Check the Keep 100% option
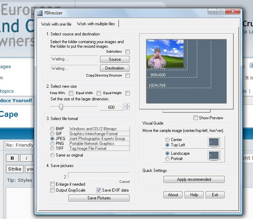The height and width of the screenshot is (219, 253). click(x=71, y=93)
